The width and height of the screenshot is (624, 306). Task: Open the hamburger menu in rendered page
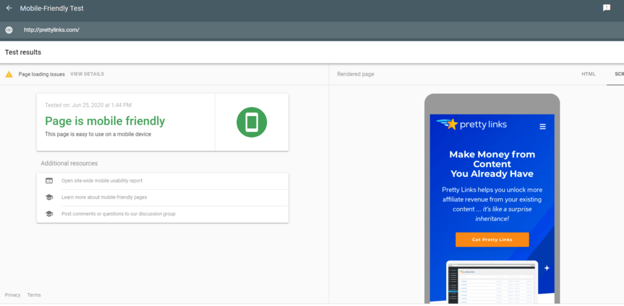pyautogui.click(x=542, y=127)
